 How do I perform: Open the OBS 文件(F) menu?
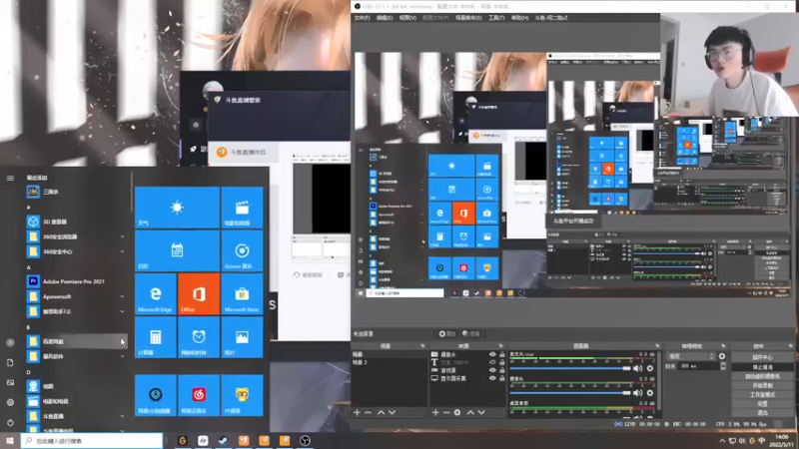[362, 18]
